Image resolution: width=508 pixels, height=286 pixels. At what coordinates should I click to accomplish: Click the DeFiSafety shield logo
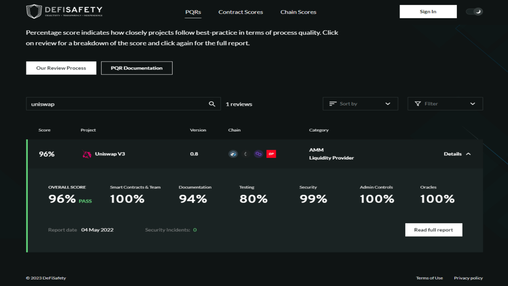[34, 12]
